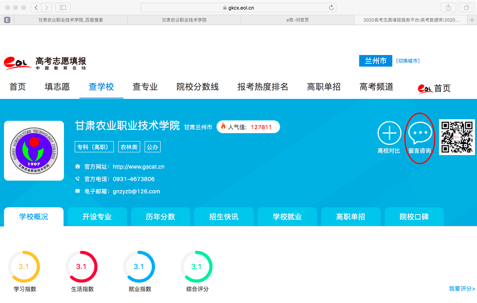477x303 pixels.
Task: Click the Gansu Agriculture college logo
Action: pyautogui.click(x=34, y=151)
